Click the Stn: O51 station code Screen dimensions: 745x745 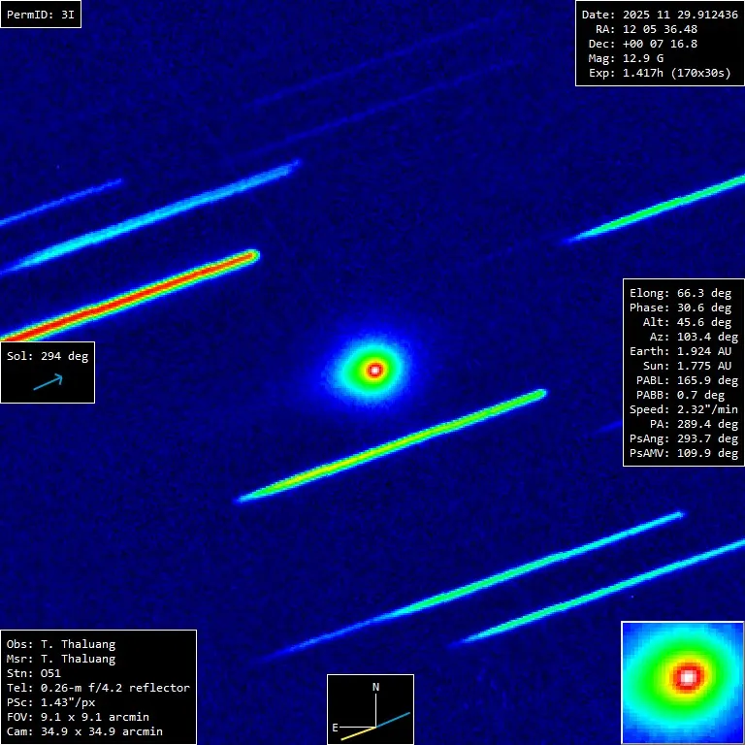34,673
